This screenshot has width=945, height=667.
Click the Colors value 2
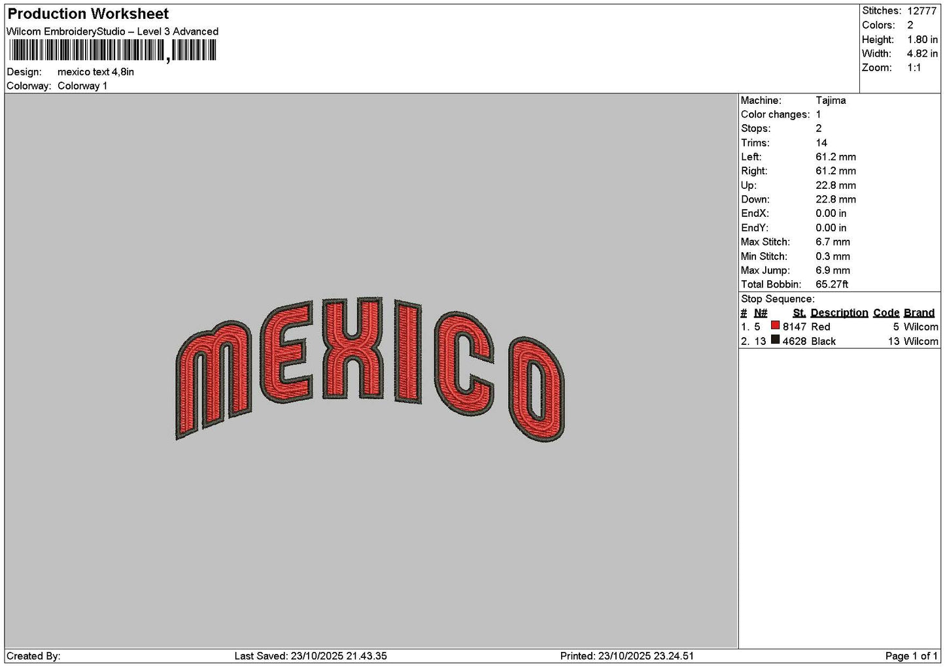910,25
